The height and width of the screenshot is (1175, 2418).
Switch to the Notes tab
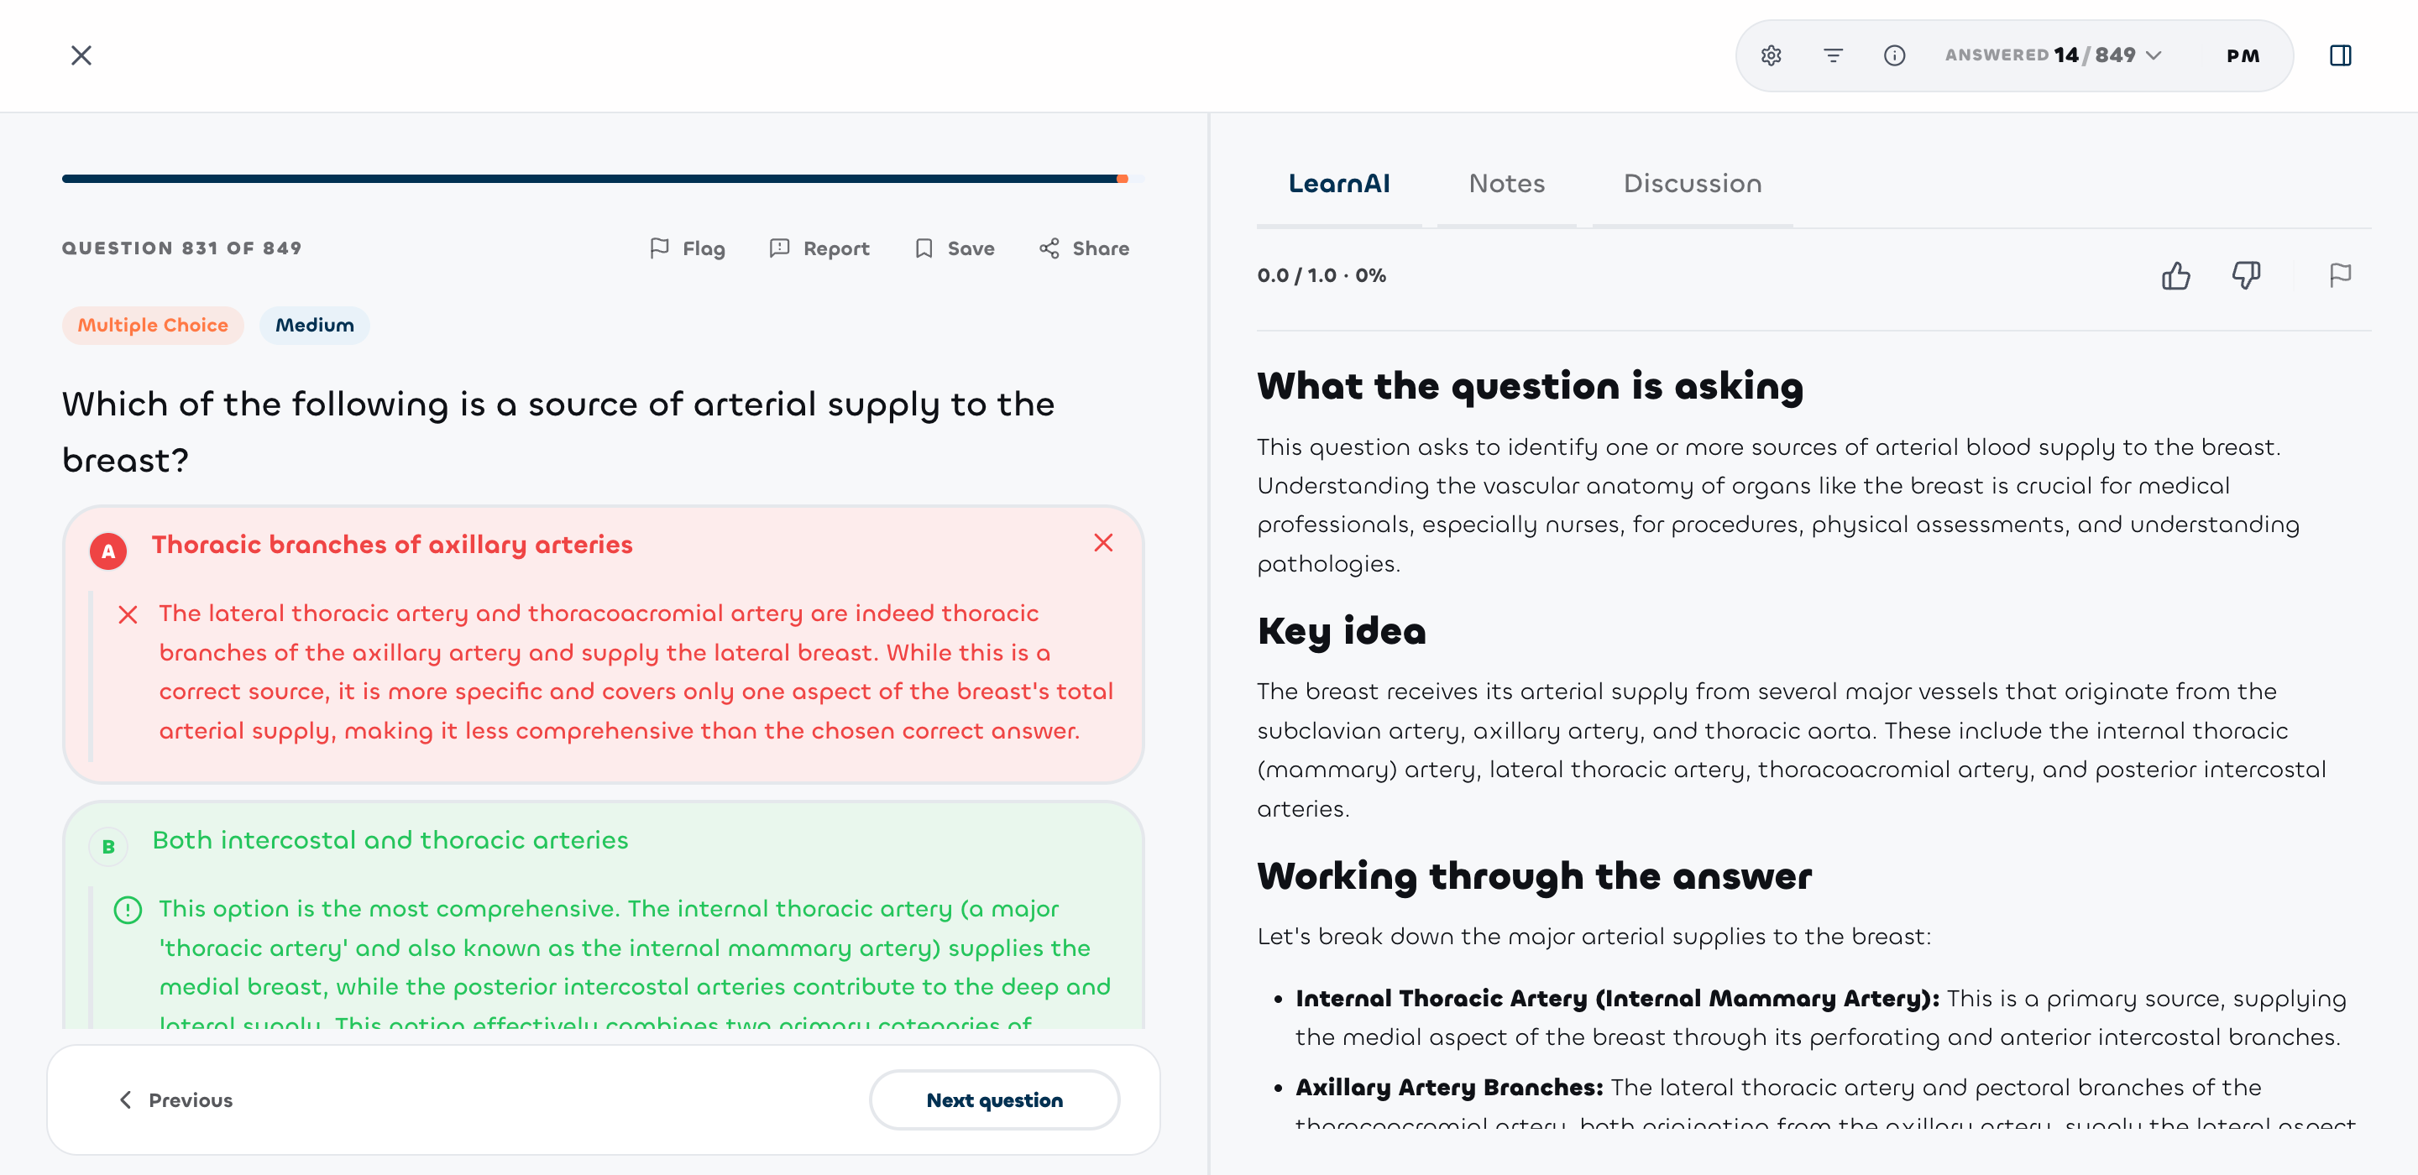pos(1506,184)
